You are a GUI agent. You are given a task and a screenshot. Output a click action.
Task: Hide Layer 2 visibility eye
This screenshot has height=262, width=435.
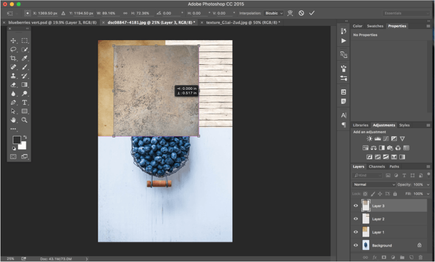pos(356,218)
